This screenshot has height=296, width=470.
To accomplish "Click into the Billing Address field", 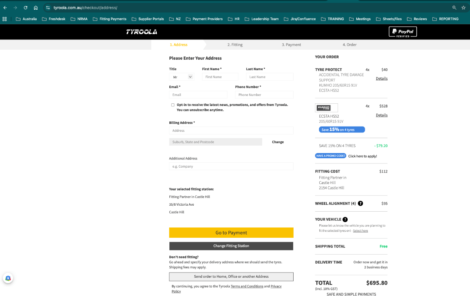I will [231, 131].
